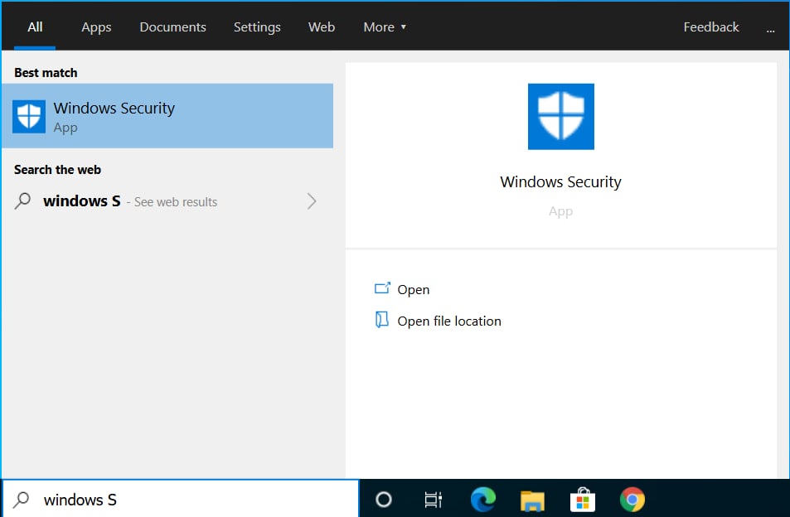This screenshot has height=517, width=790.
Task: Click Open file location action
Action: 448,321
